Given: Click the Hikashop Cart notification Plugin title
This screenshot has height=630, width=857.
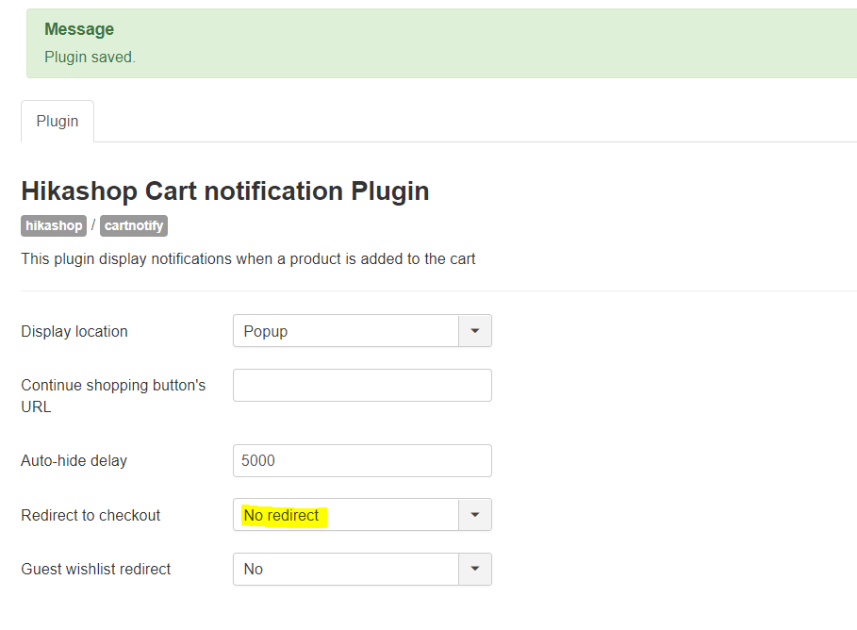Looking at the screenshot, I should pos(224,191).
